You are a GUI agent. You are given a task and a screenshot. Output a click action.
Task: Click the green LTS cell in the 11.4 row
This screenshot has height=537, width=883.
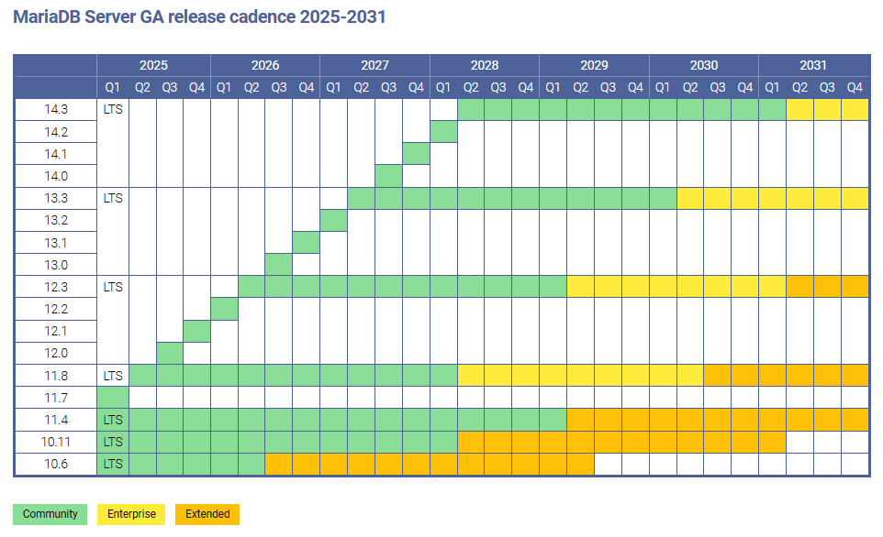(x=113, y=420)
